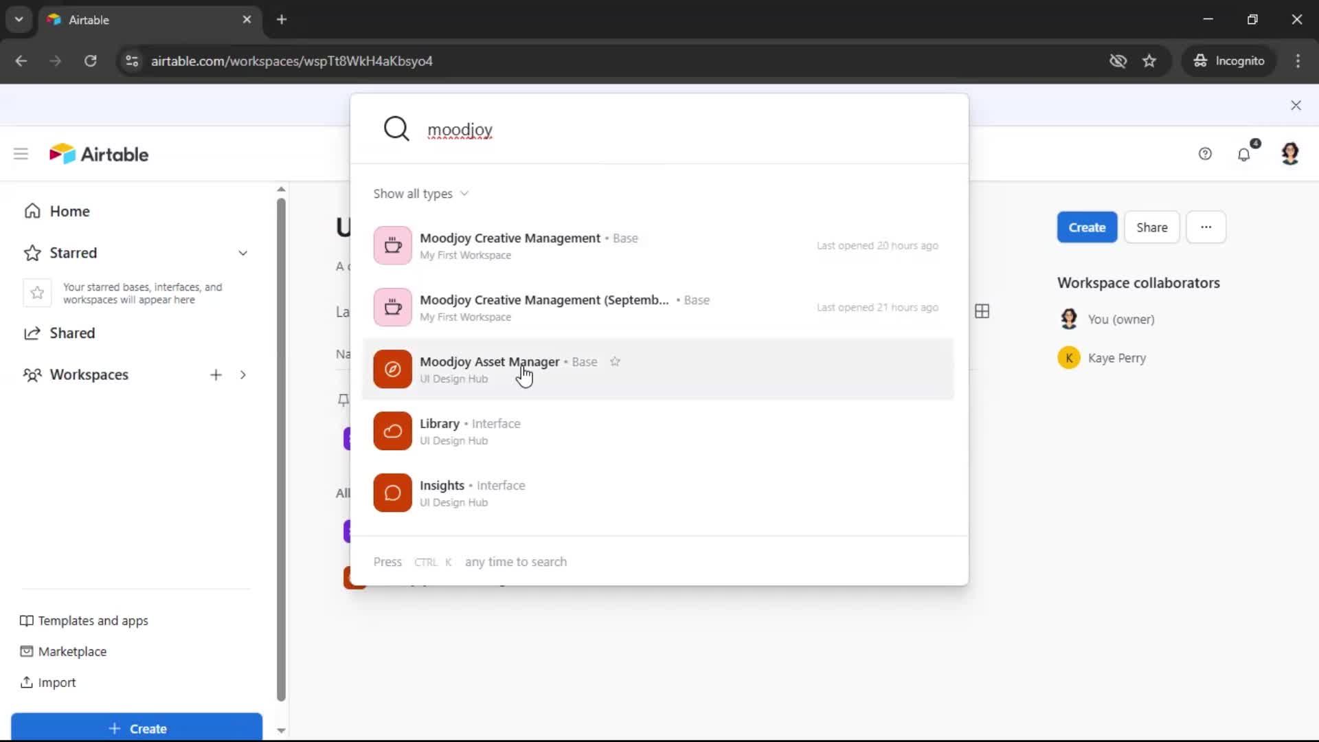The image size is (1319, 742).
Task: Click sidebar scroll down arrow
Action: click(281, 730)
